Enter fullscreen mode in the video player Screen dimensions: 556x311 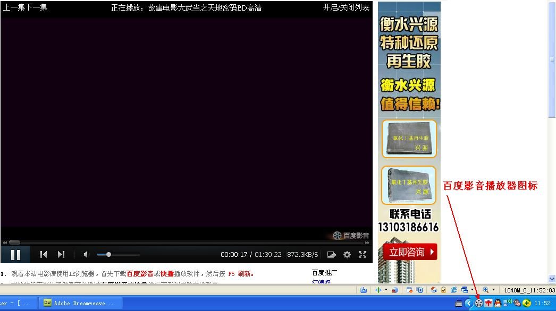click(x=363, y=255)
